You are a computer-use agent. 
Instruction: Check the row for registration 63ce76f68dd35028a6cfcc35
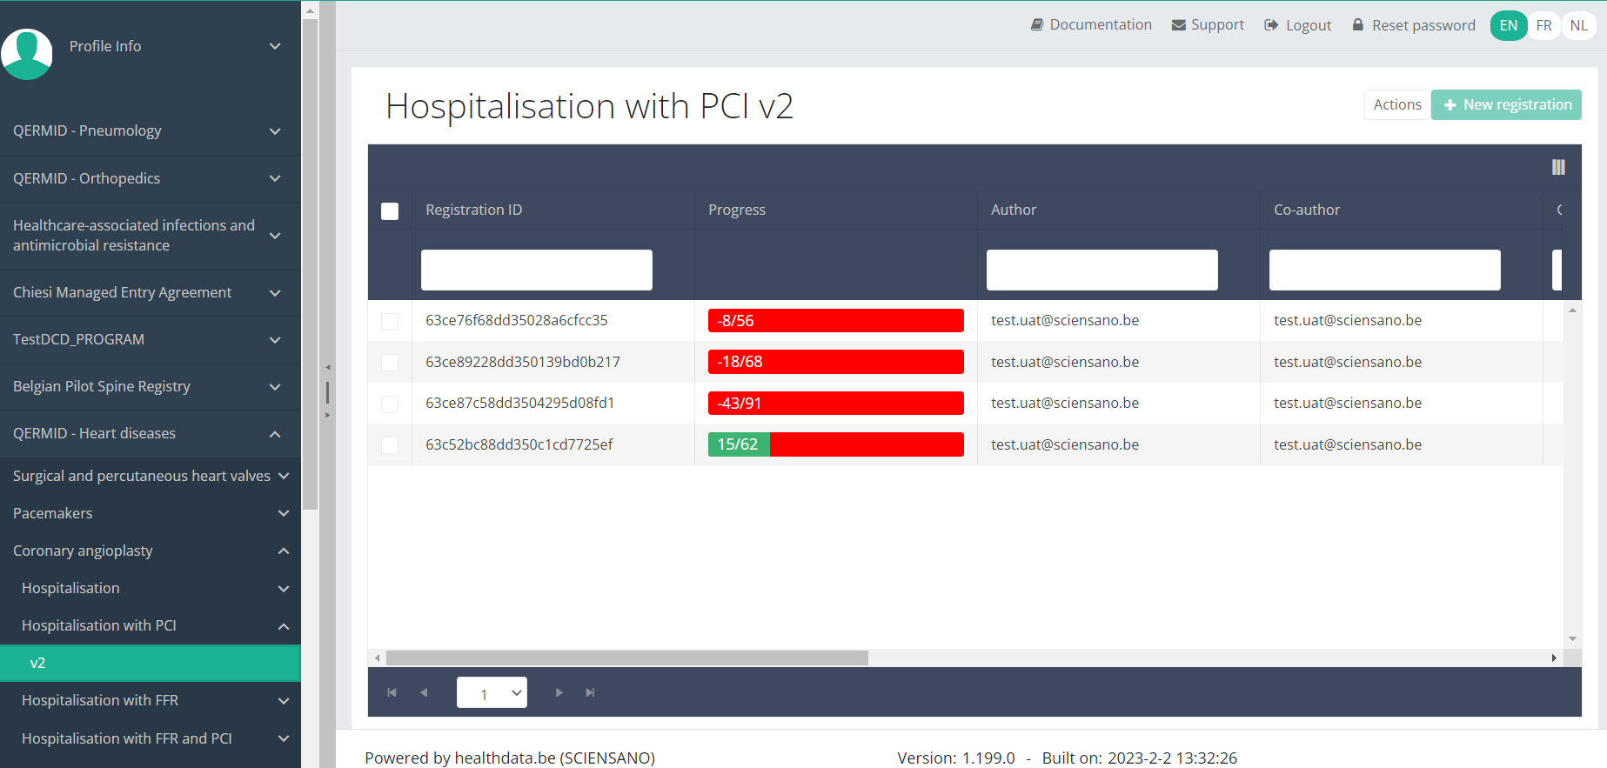[390, 322]
